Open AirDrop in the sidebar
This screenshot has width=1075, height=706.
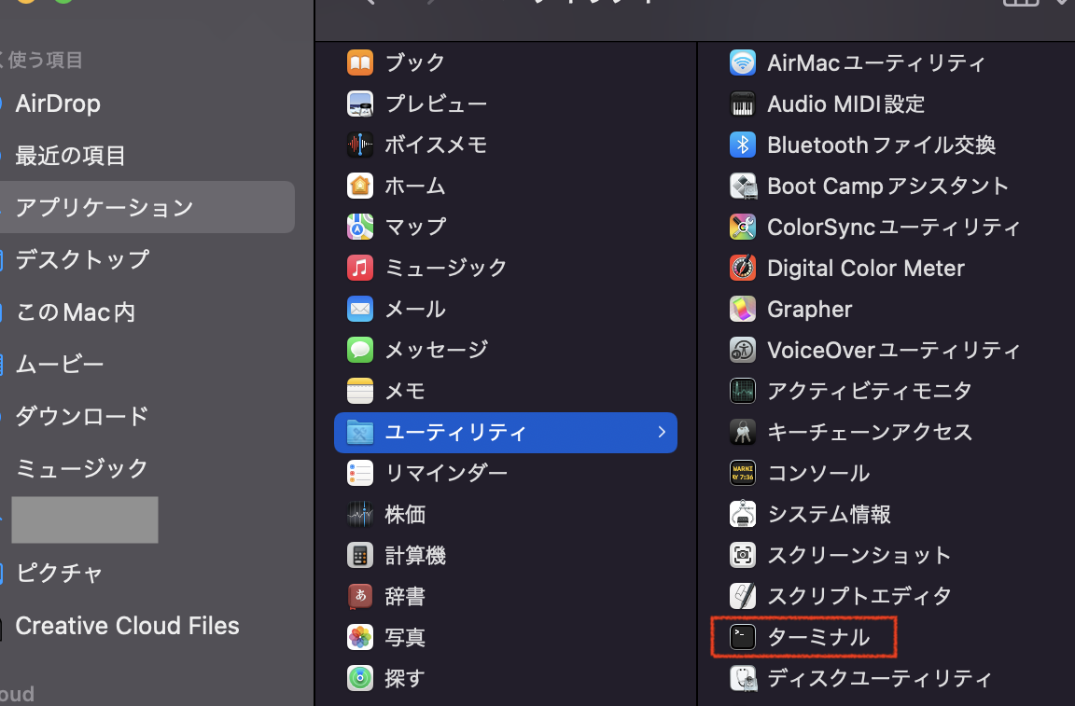[58, 104]
